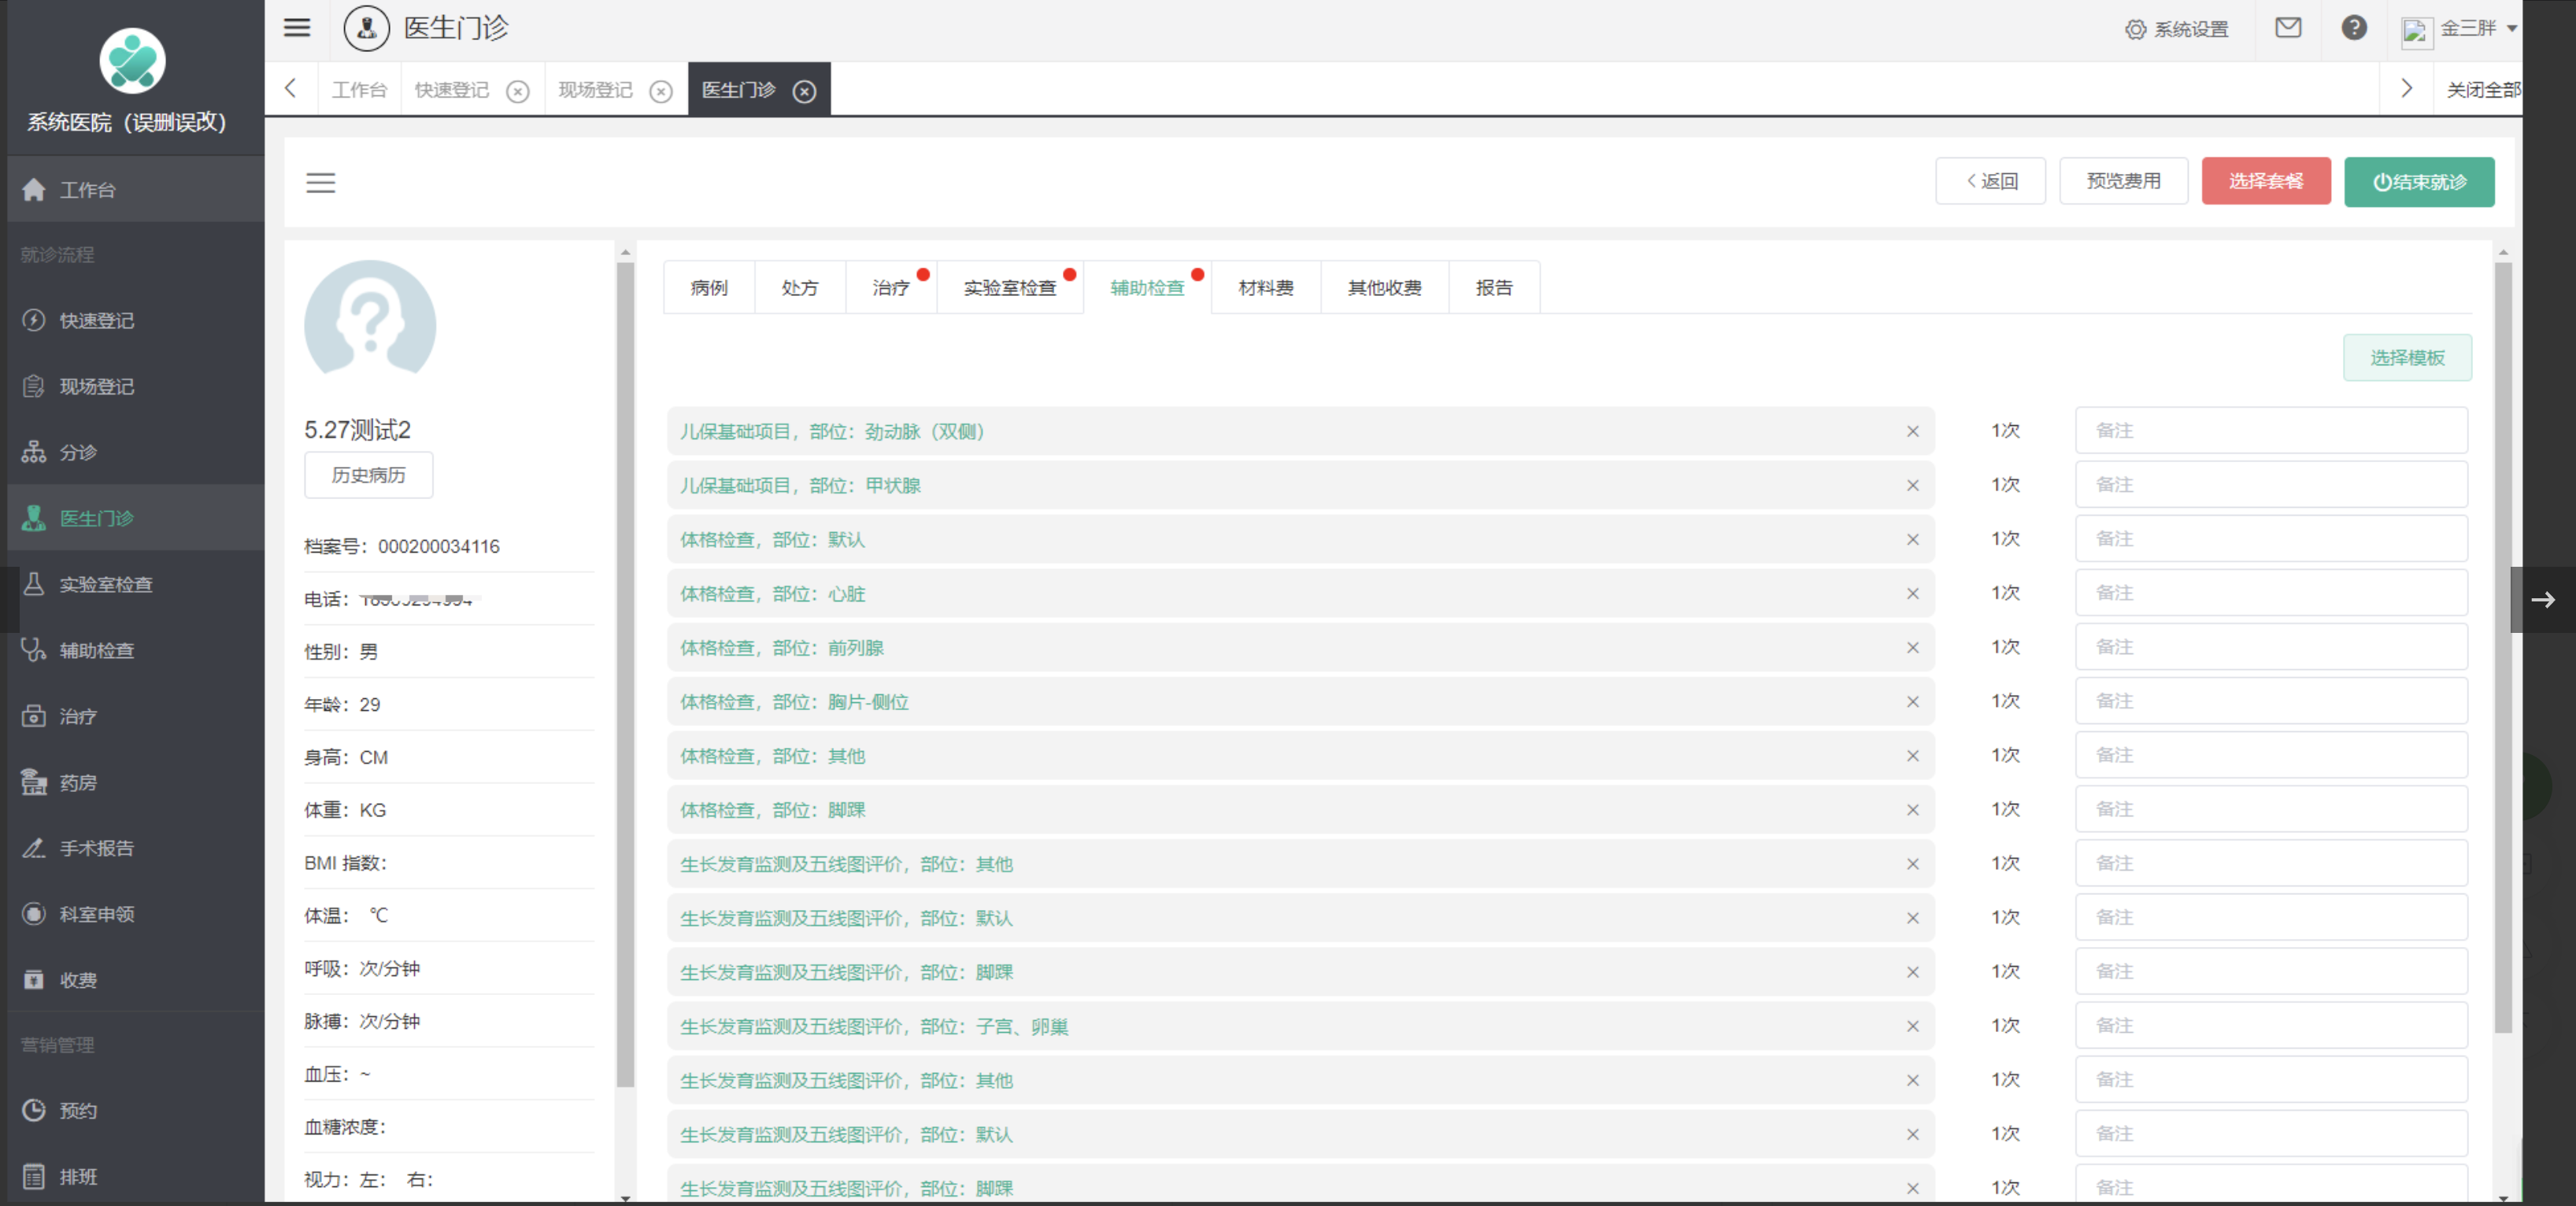Open 手术报告 in sidebar
The image size is (2576, 1206).
click(x=136, y=848)
